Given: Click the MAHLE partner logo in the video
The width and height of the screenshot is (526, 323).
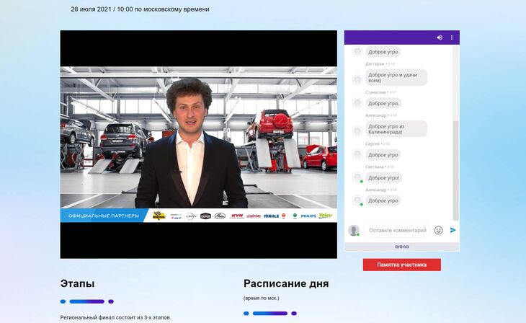Looking at the screenshot, I should pyautogui.click(x=272, y=216).
